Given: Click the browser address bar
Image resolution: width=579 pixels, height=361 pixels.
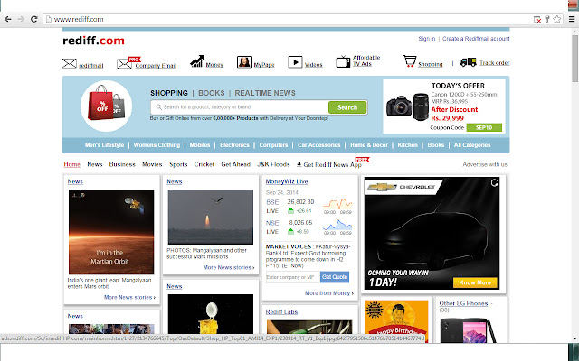Looking at the screenshot, I should click(x=288, y=19).
